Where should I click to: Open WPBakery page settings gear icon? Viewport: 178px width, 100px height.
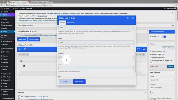point(144,49)
